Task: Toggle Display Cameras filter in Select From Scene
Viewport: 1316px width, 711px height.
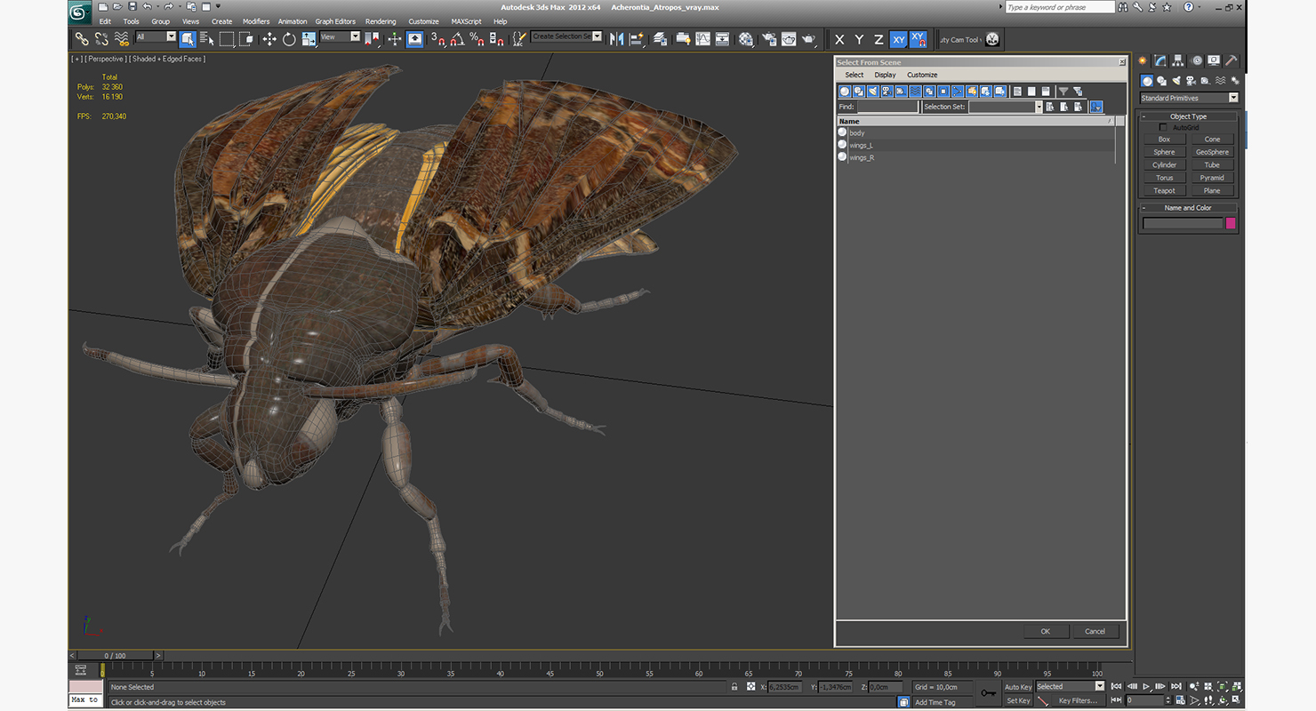Action: (887, 92)
